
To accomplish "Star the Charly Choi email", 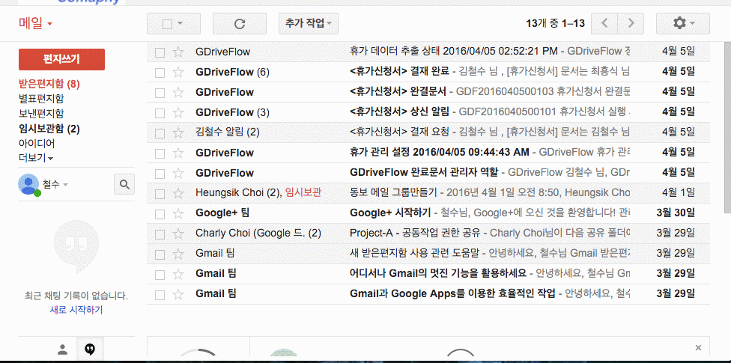I will point(178,234).
